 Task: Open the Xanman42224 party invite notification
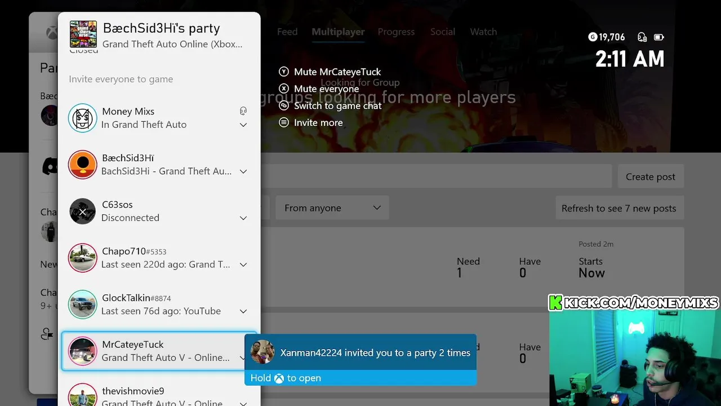click(360, 352)
